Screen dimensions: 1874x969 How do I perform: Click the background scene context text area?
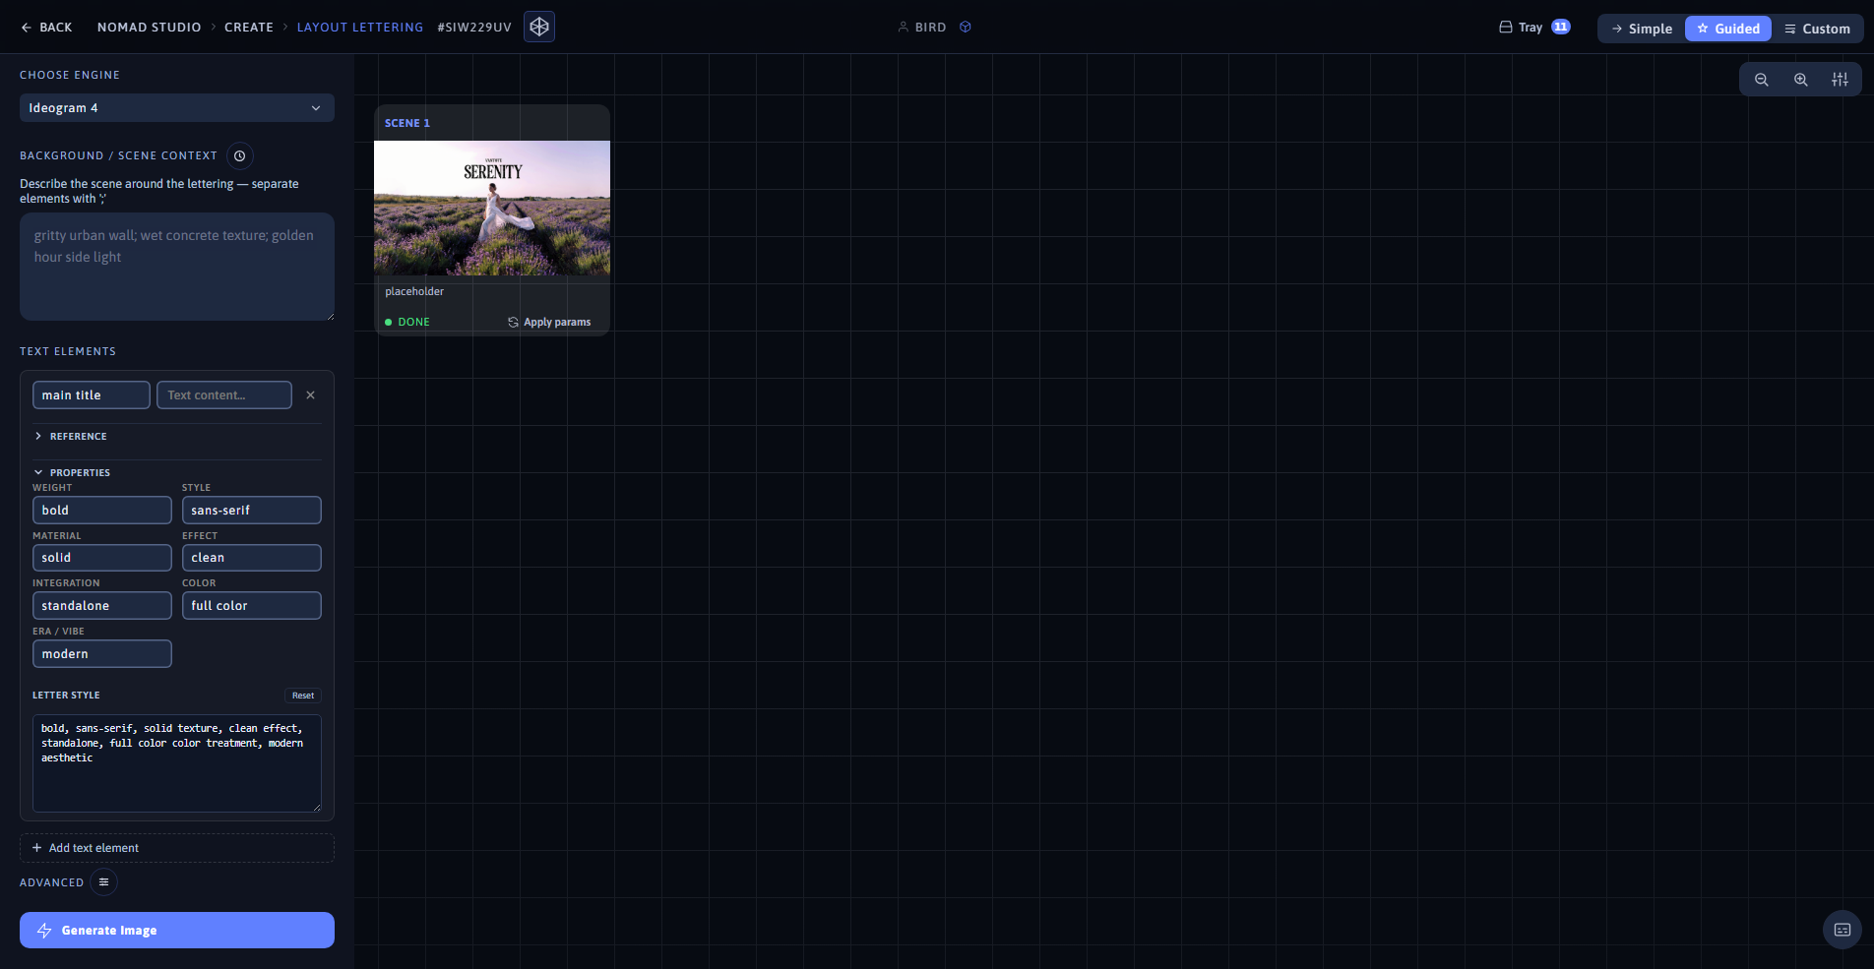(177, 267)
